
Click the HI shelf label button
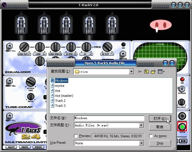point(86,54)
